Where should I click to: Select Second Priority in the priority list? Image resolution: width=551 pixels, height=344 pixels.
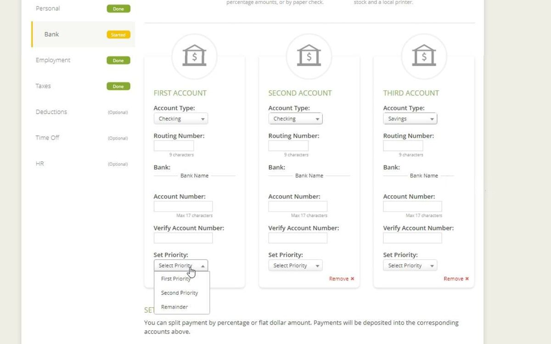coord(179,293)
